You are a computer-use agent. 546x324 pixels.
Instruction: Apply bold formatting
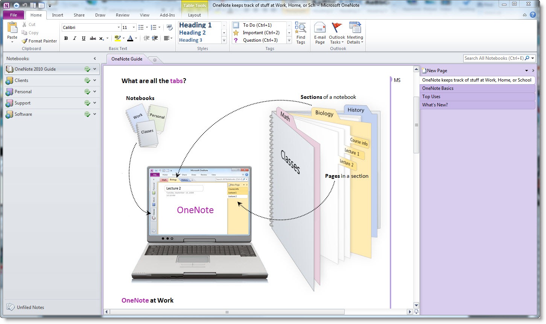tap(66, 38)
